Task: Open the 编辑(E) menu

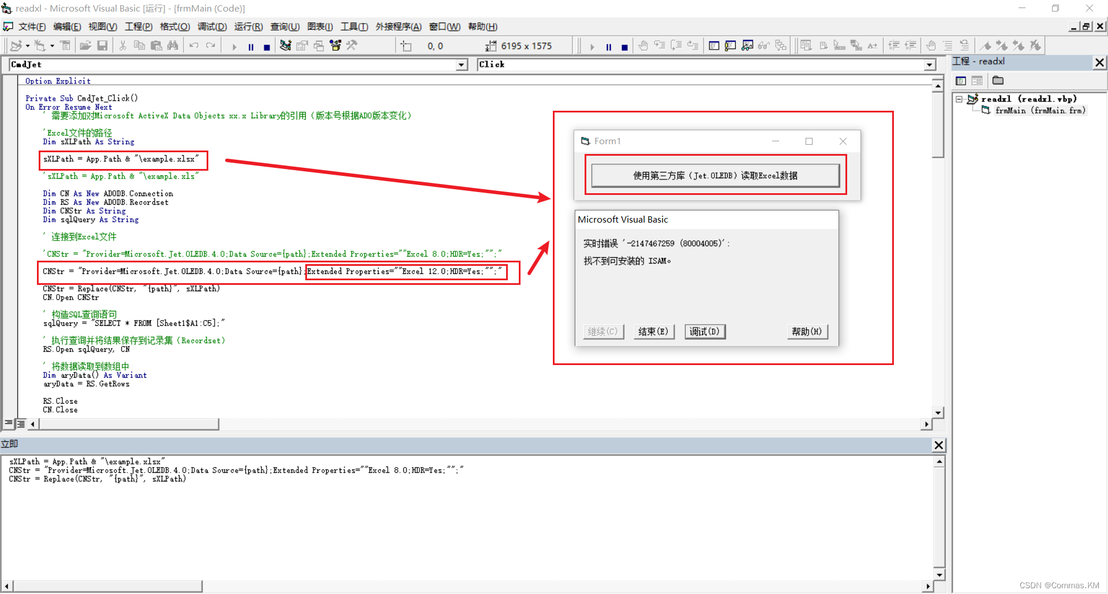Action: click(67, 27)
